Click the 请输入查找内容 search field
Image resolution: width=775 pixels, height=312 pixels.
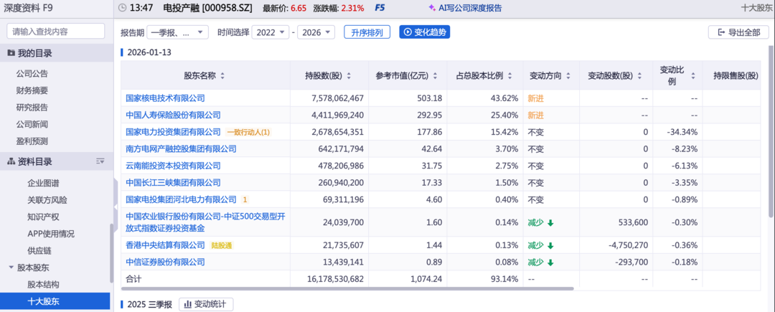(x=57, y=32)
